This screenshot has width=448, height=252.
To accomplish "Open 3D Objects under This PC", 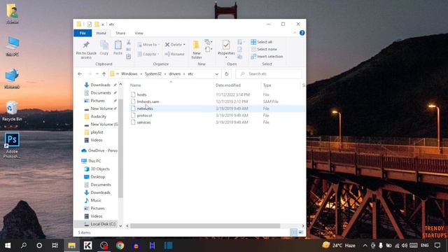I will [x=100, y=169].
